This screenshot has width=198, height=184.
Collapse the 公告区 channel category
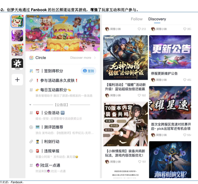[x=30, y=105]
